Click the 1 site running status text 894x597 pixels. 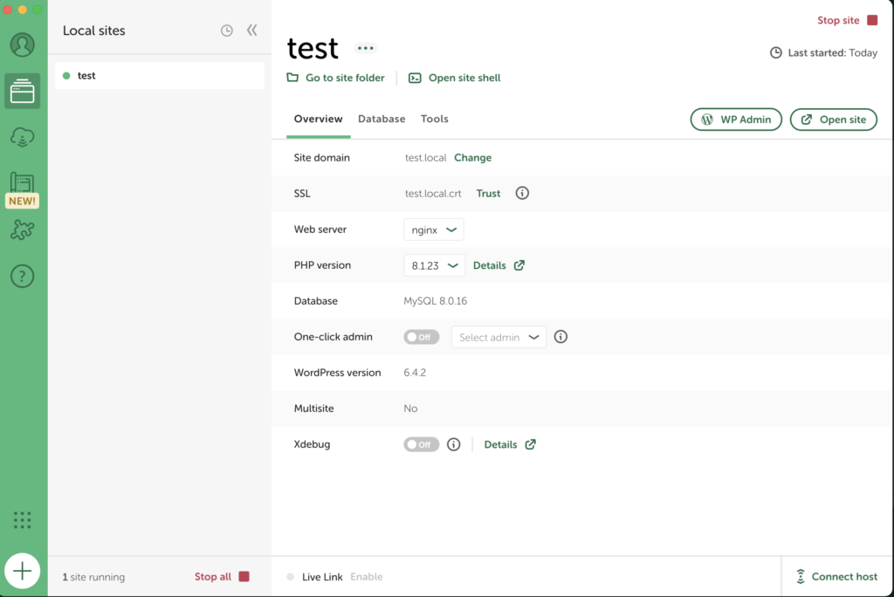tap(93, 577)
